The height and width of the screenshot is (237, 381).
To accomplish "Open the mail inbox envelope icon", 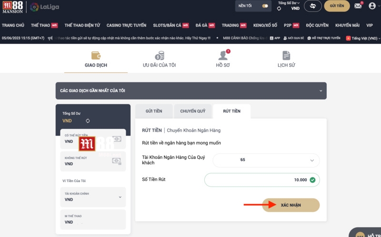I will (358, 6).
